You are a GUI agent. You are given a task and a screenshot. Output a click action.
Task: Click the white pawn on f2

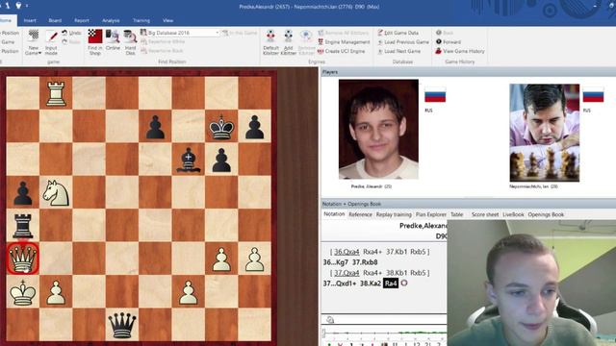(189, 291)
